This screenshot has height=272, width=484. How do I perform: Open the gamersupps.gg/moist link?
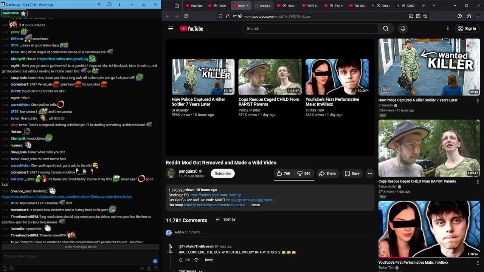coord(249,200)
